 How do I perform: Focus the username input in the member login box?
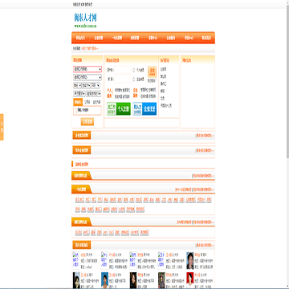click(x=123, y=70)
